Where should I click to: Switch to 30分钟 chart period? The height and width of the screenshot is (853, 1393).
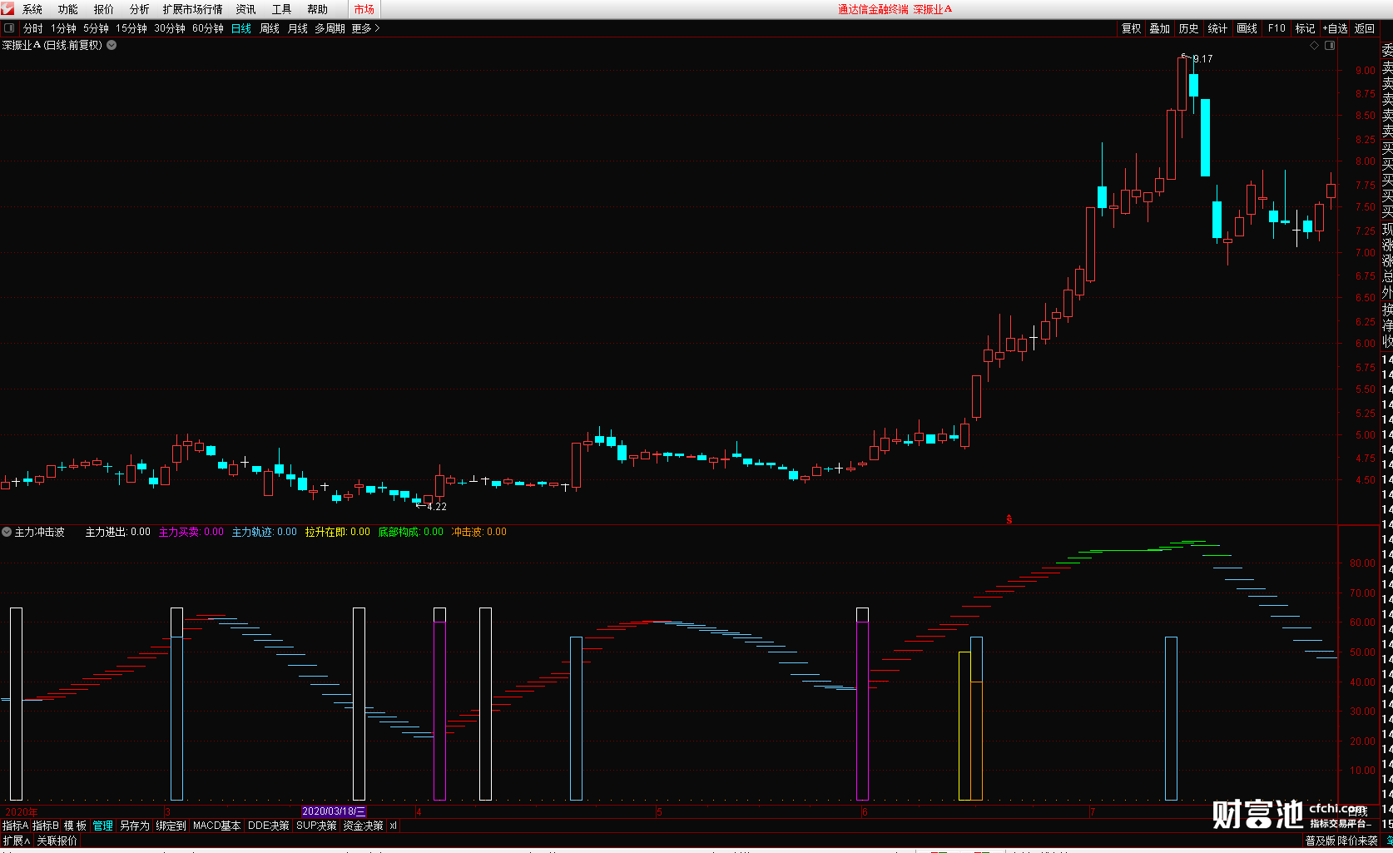pyautogui.click(x=170, y=28)
